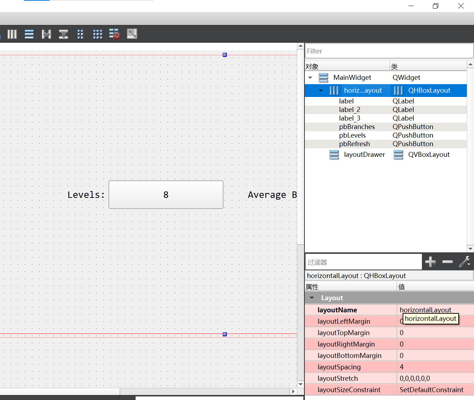
Task: Collapse the horizontalLayout tree node
Action: 321,91
